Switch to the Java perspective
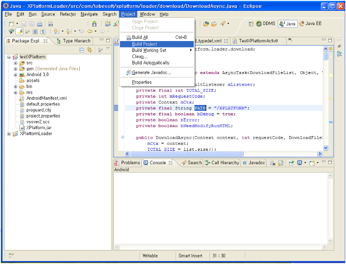The image size is (346, 264). (287, 24)
